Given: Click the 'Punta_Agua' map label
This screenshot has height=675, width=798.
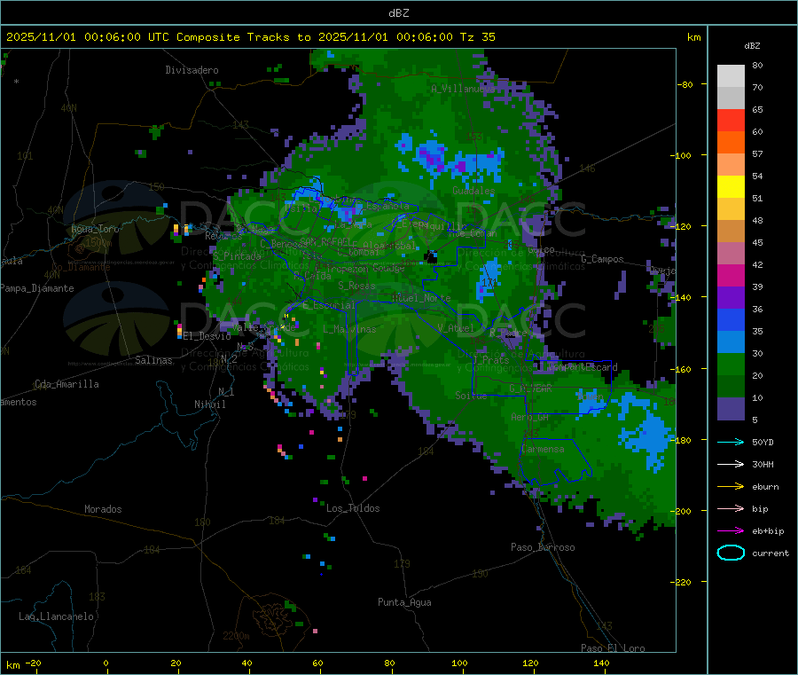Looking at the screenshot, I should pos(404,603).
